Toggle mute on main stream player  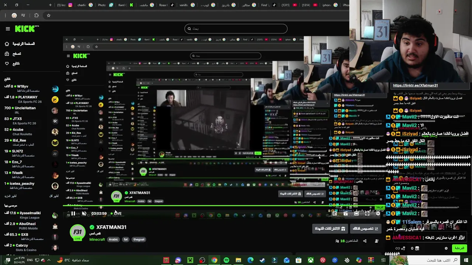84,213
